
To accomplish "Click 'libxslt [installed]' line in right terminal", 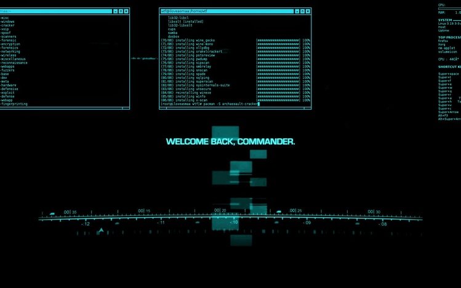I will (x=185, y=22).
